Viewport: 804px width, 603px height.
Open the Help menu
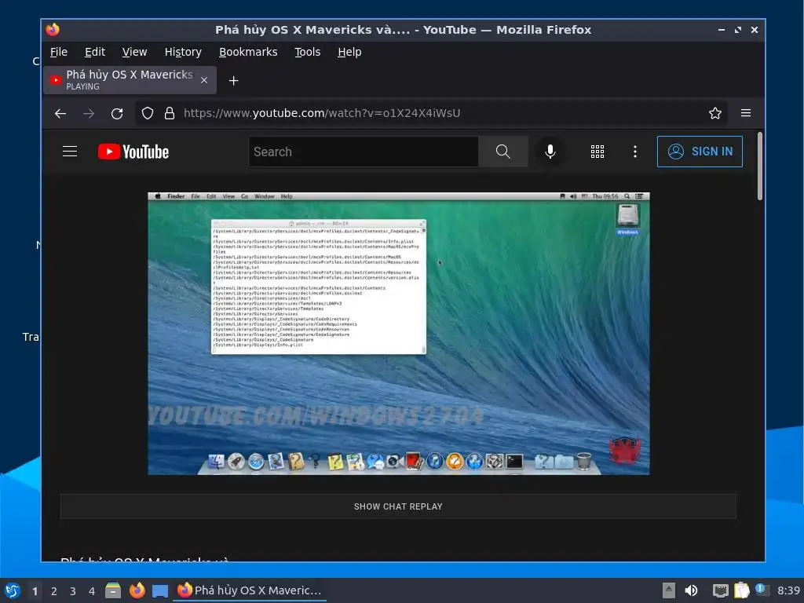[349, 52]
